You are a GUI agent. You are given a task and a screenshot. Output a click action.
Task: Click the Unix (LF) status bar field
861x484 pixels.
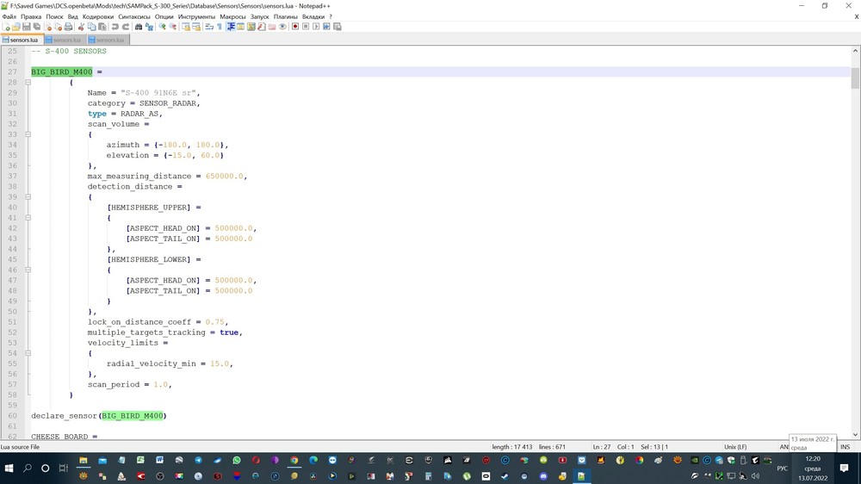735,447
